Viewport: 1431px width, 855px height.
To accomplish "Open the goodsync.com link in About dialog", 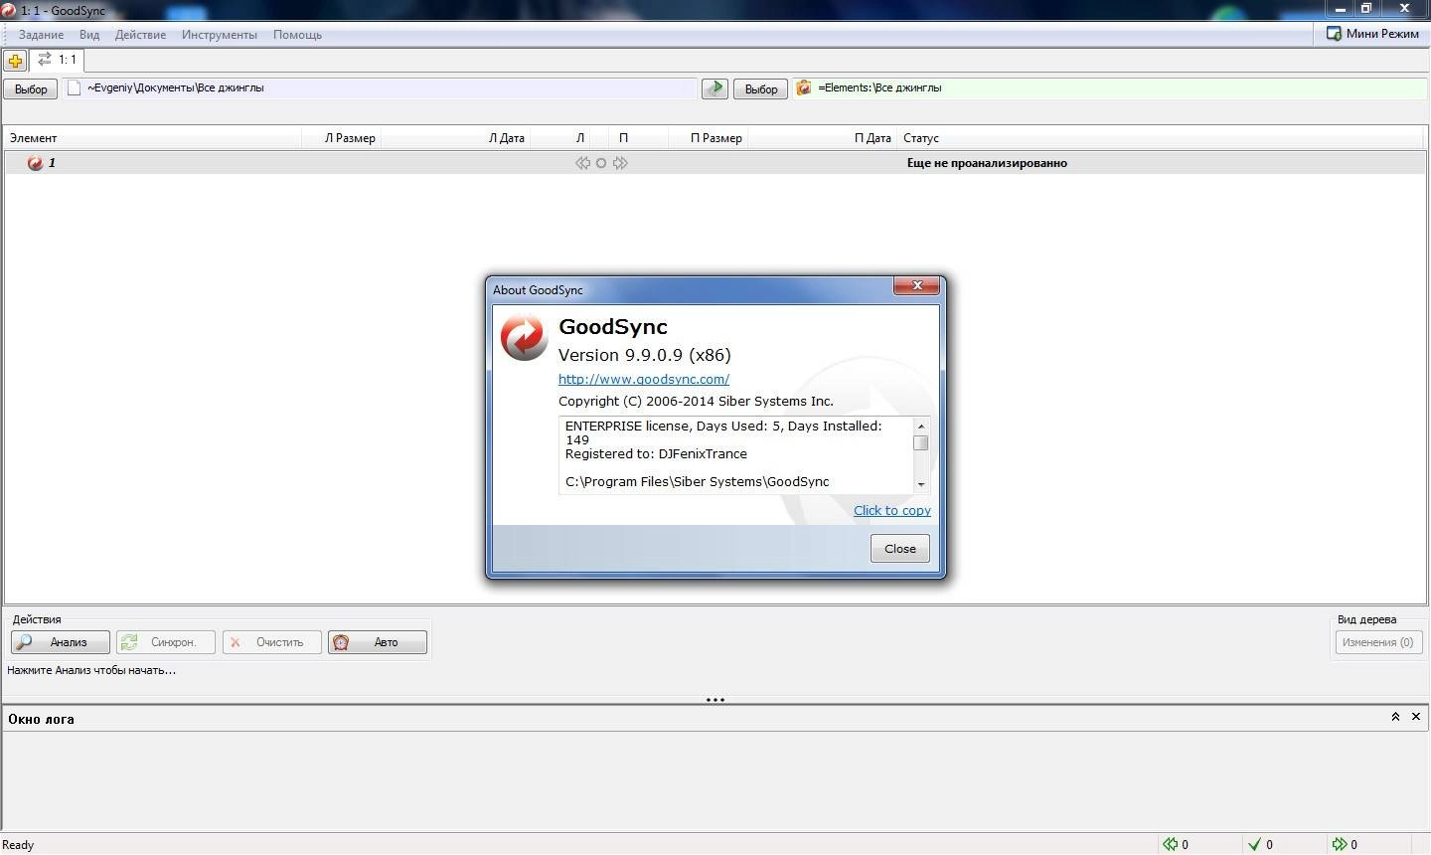I will [644, 379].
